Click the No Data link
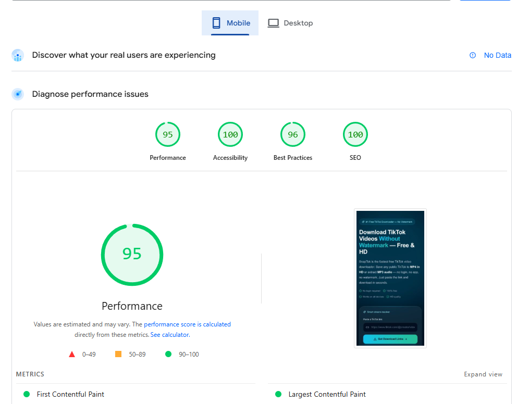The width and height of the screenshot is (529, 404). pyautogui.click(x=497, y=55)
